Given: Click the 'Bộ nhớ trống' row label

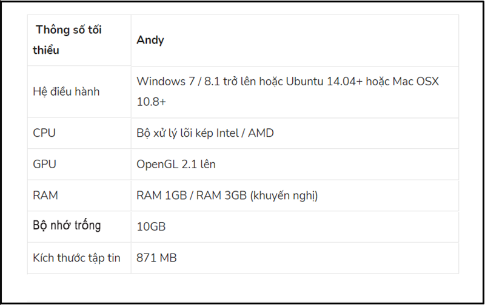Looking at the screenshot, I should click(x=67, y=226).
